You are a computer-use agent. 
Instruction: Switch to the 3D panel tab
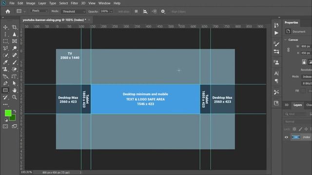[287, 105]
